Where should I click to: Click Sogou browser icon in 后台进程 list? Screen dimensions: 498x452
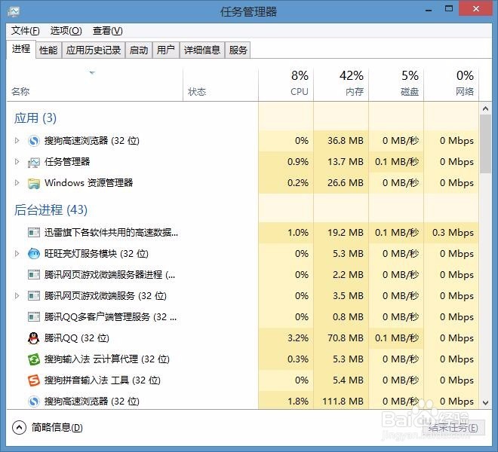(34, 402)
